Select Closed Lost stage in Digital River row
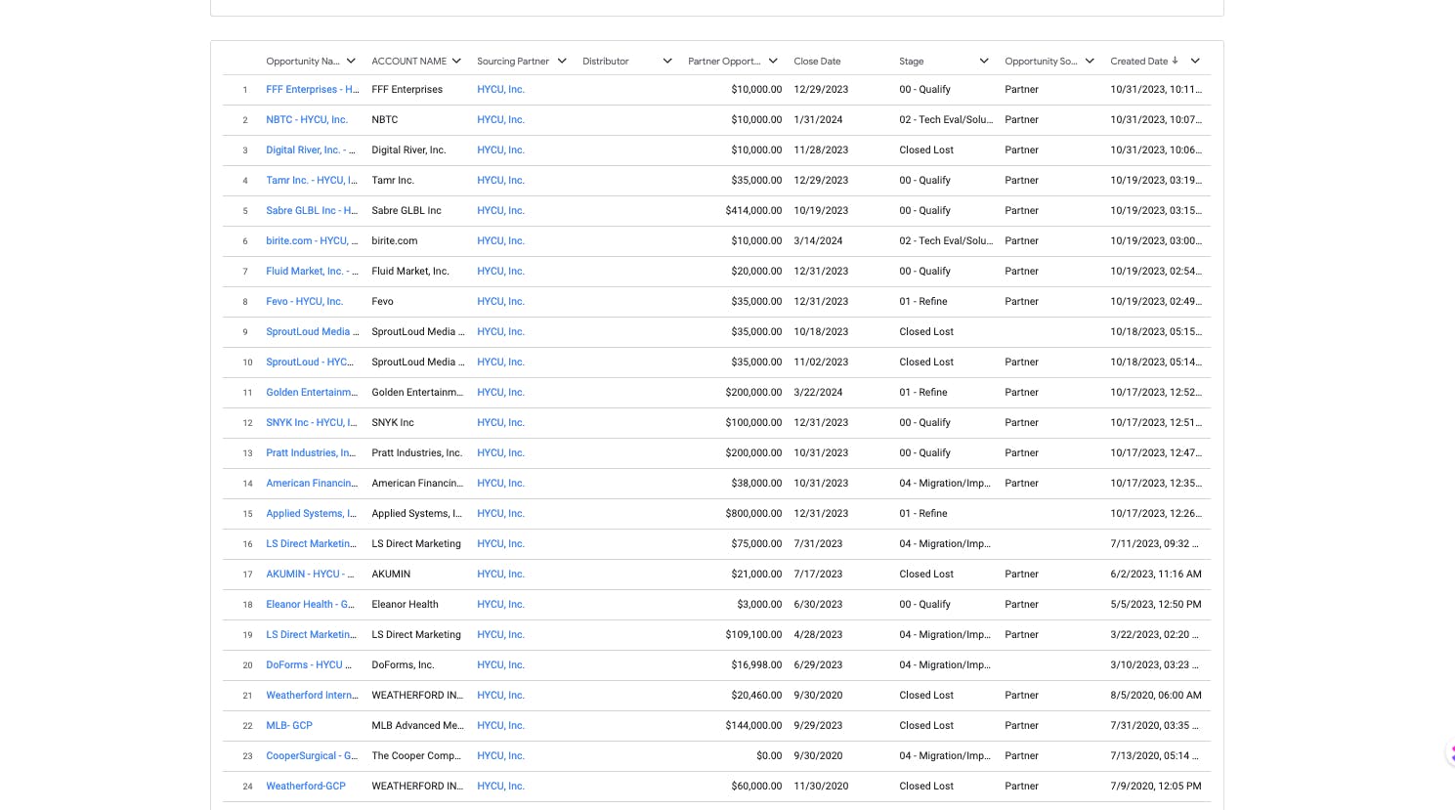The height and width of the screenshot is (810, 1455). tap(926, 149)
